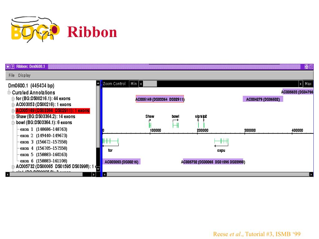Collapse the bowl (BG:DS03364.1) node

[13, 123]
